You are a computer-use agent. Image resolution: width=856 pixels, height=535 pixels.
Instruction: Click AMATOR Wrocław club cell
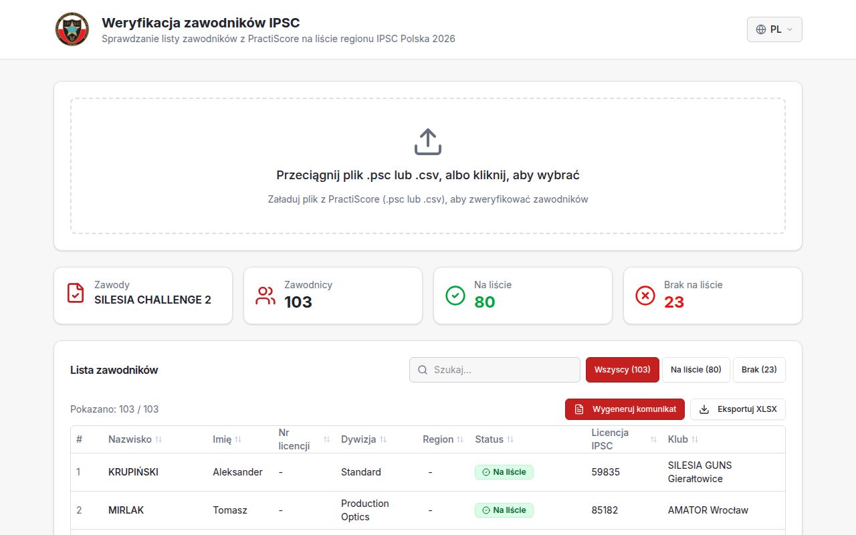tap(708, 510)
